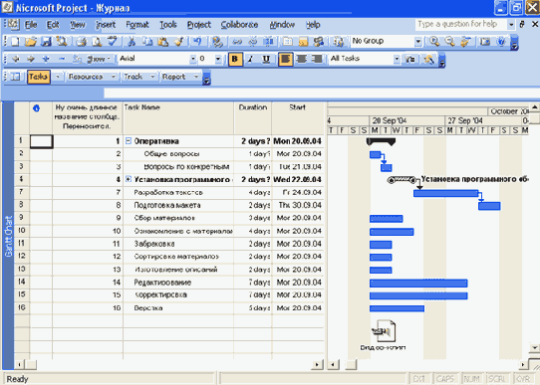Click the Indent right arrow icon
540x385 pixels.
(x=31, y=59)
